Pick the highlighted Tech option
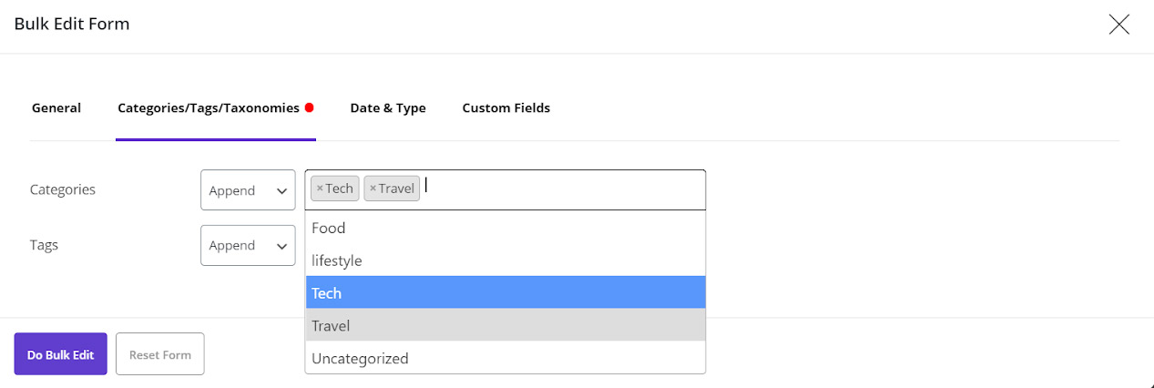Image resolution: width=1154 pixels, height=388 pixels. tap(506, 293)
